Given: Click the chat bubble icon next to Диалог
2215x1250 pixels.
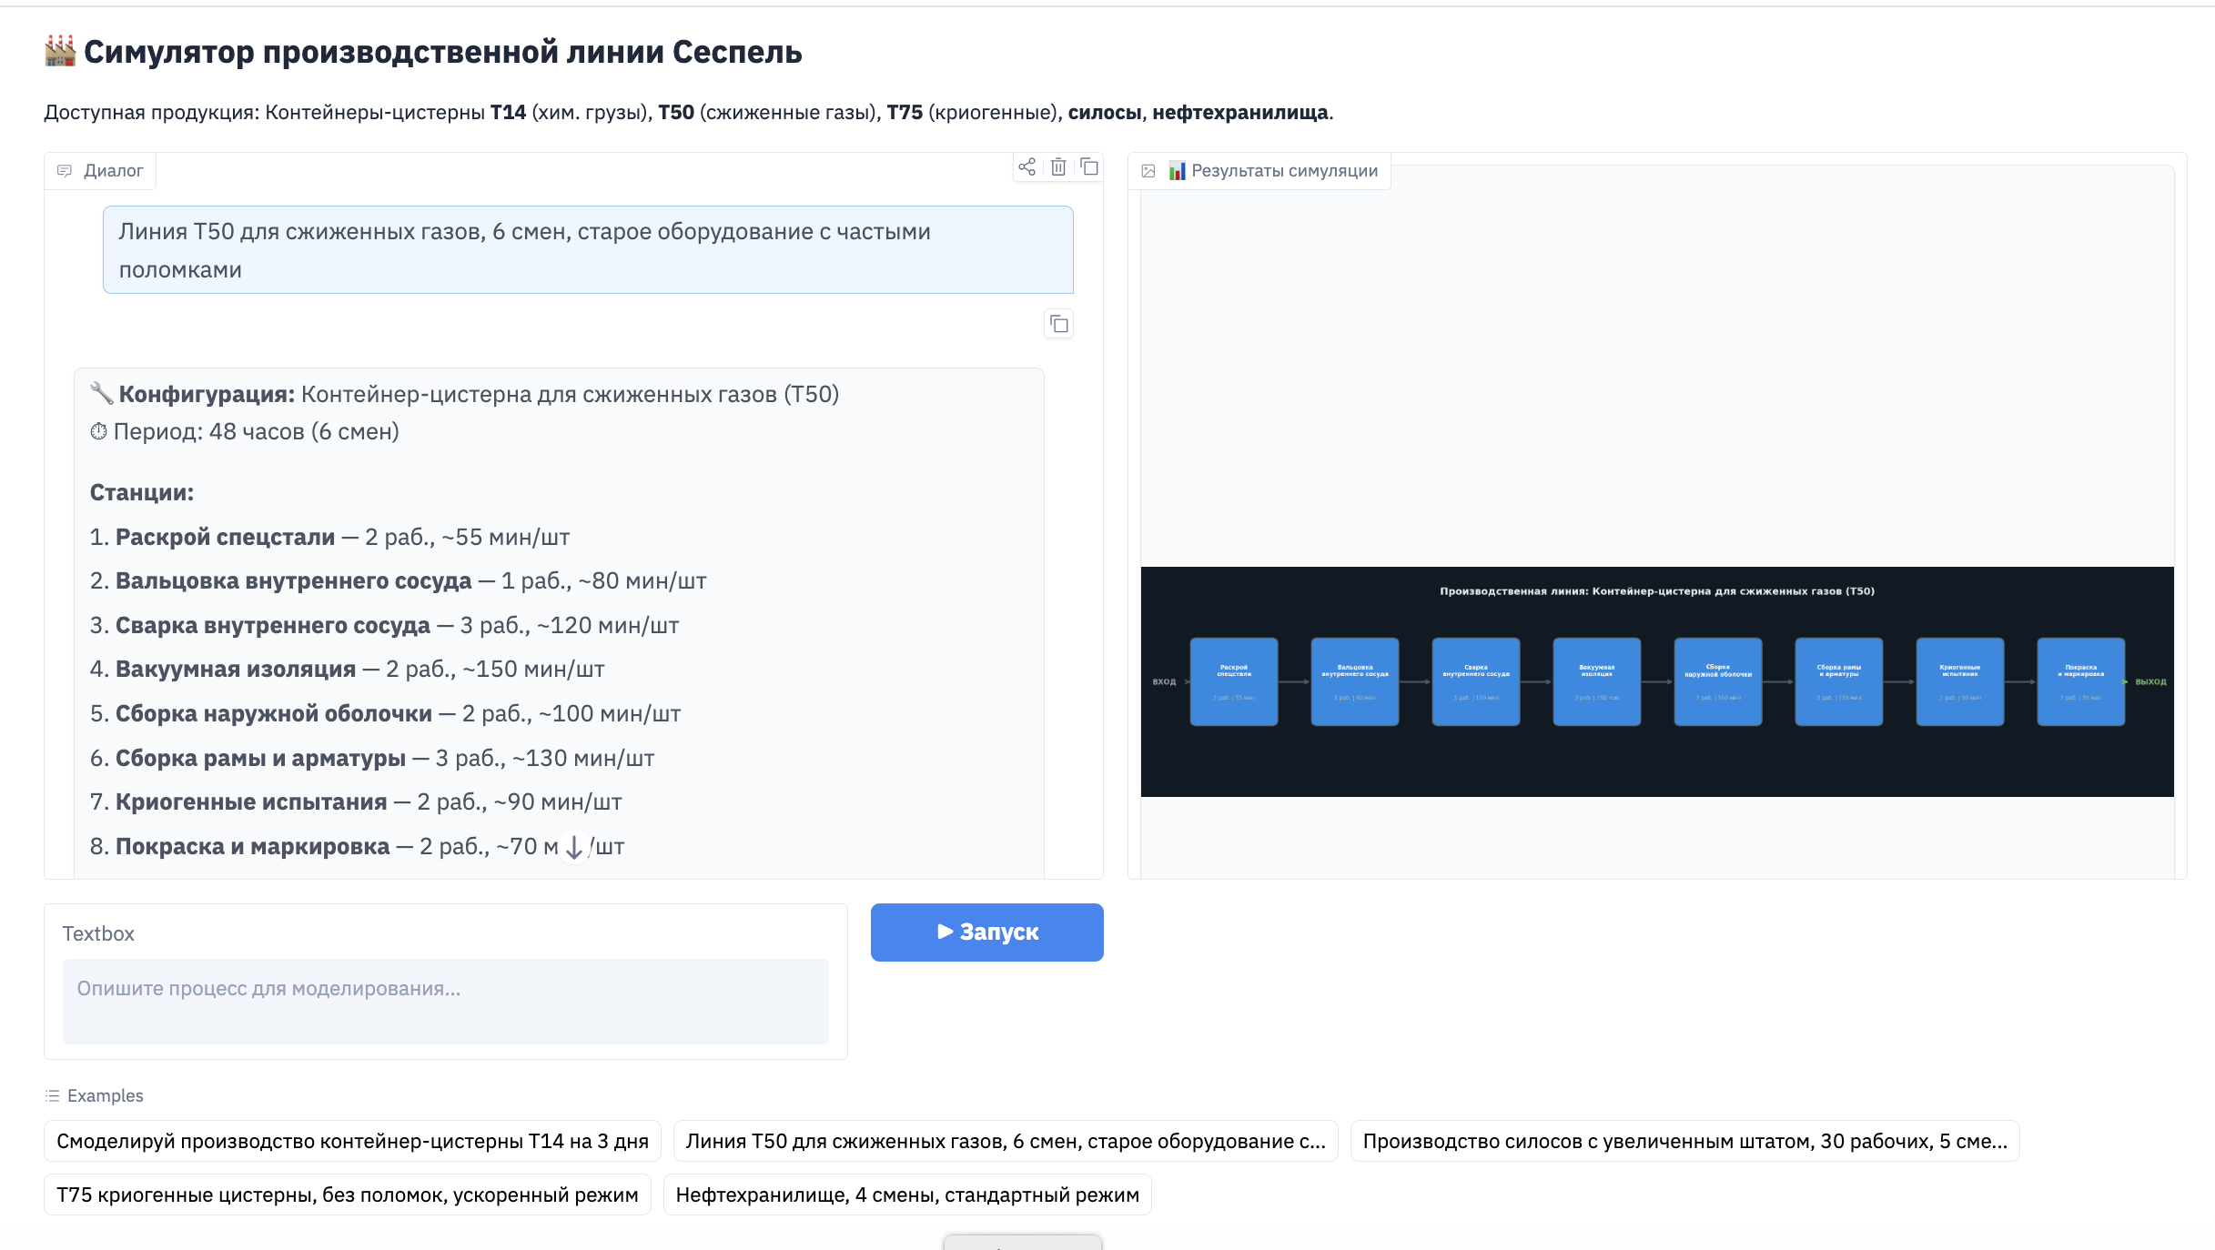Looking at the screenshot, I should click(x=65, y=170).
